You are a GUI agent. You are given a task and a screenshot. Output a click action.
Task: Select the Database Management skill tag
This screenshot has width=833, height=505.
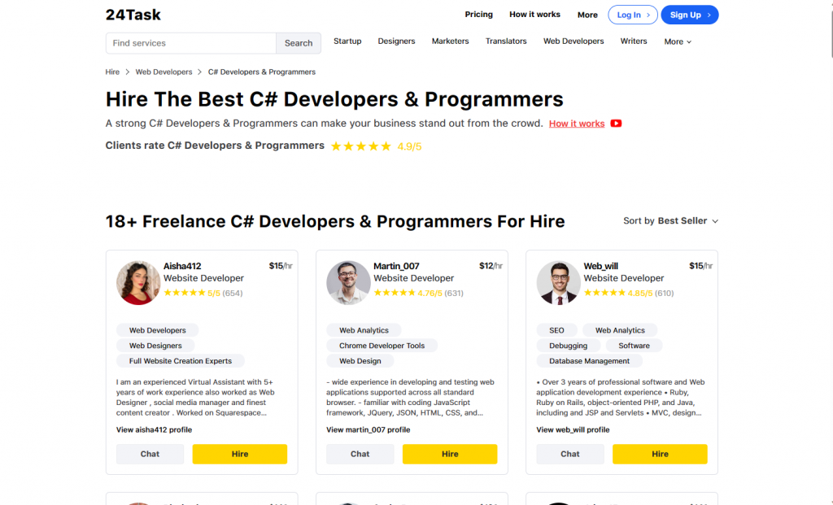[589, 360]
